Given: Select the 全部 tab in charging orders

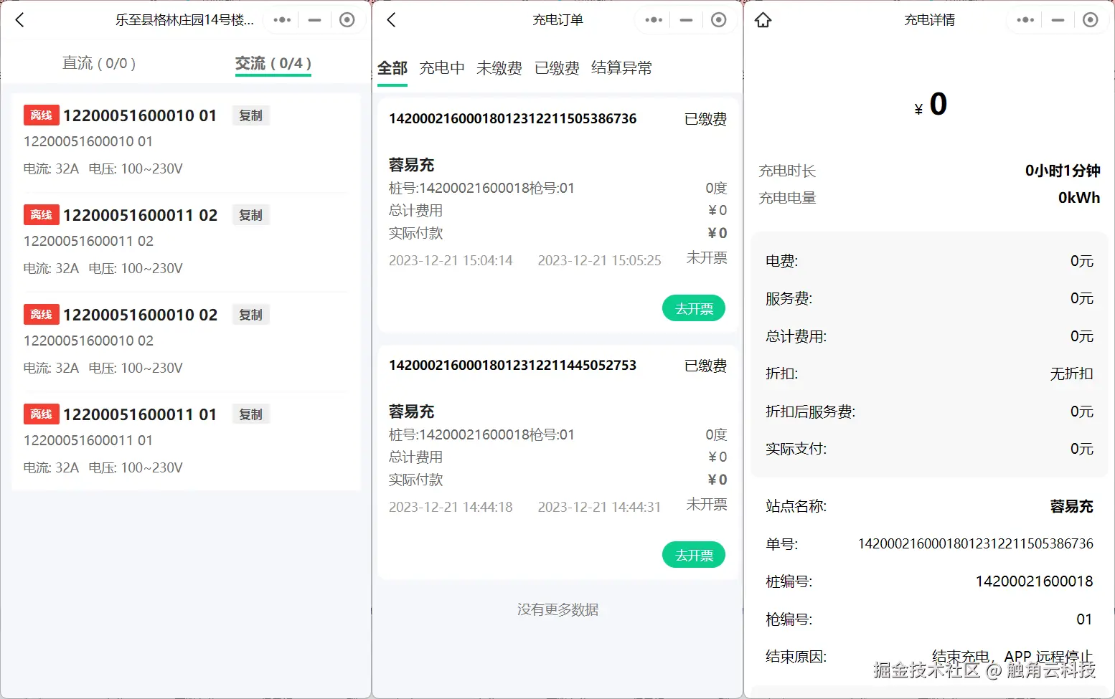Looking at the screenshot, I should 392,67.
